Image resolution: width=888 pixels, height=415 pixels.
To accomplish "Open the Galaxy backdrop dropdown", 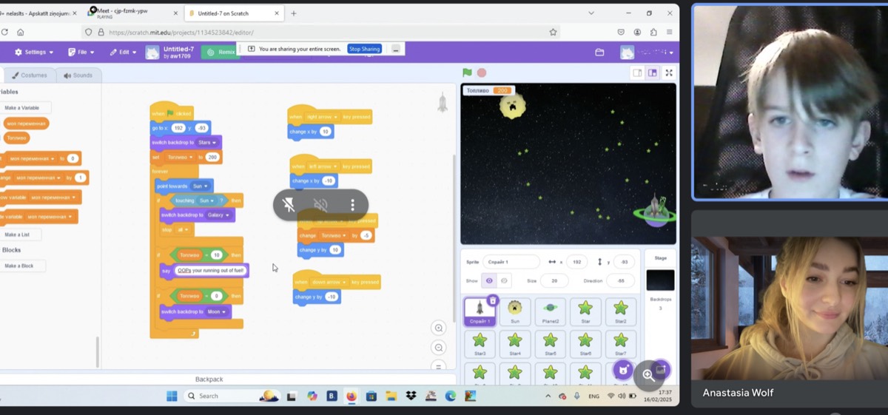I will pyautogui.click(x=219, y=215).
